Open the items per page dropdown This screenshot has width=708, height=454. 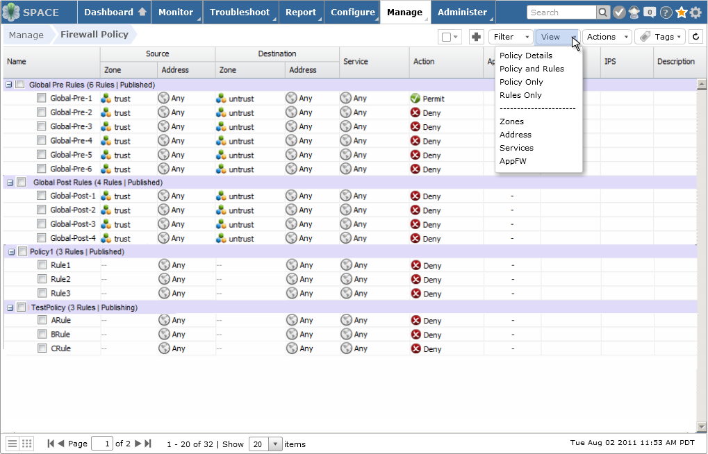point(275,444)
